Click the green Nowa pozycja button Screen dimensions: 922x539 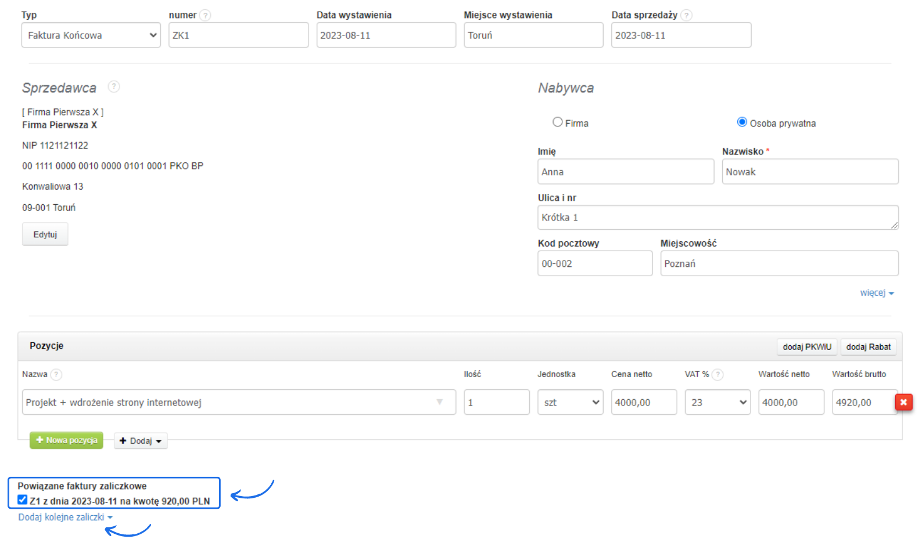point(67,440)
